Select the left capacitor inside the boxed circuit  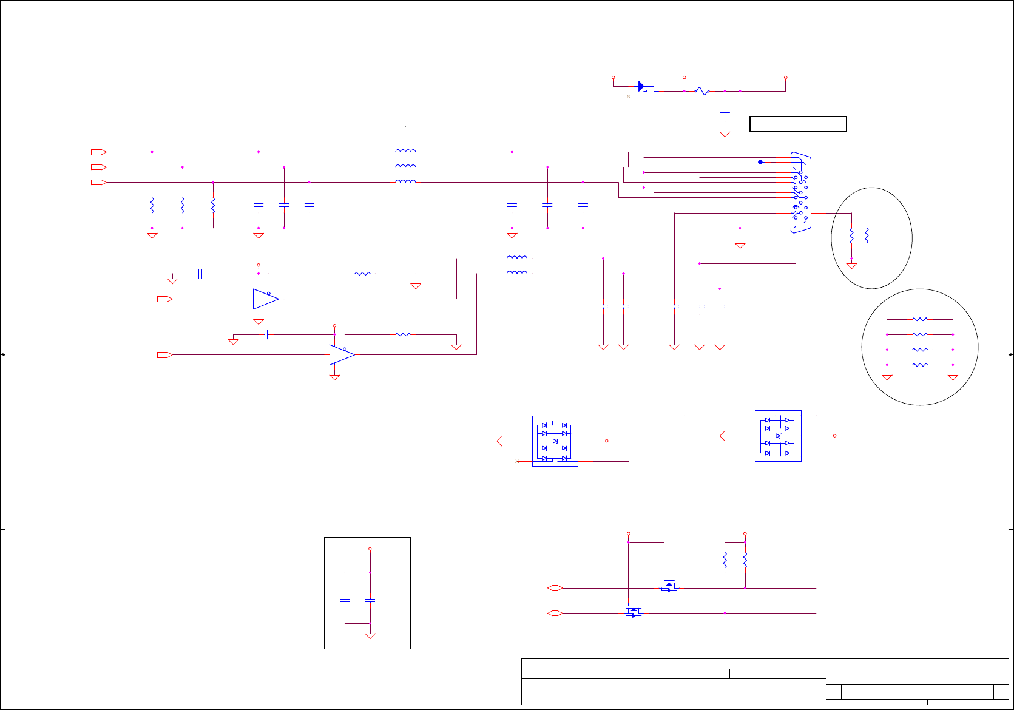(345, 600)
